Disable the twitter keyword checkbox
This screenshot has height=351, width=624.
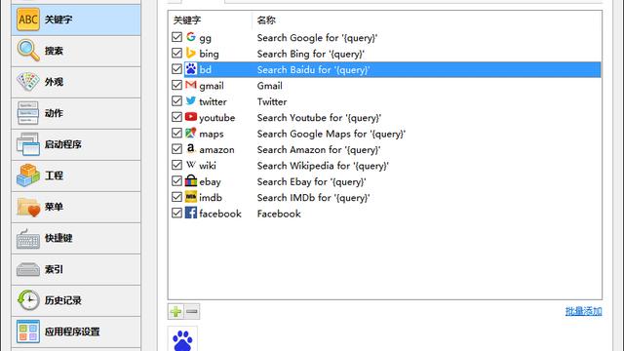tap(177, 101)
